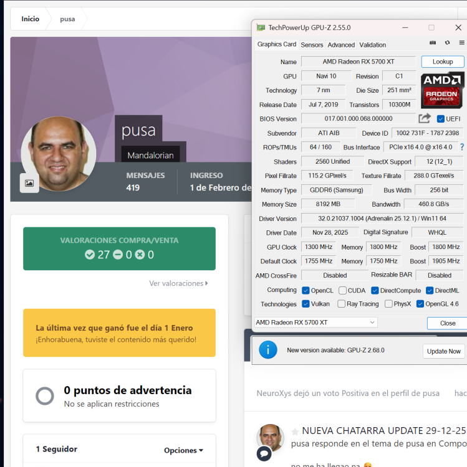467x467 pixels.
Task: Click the 'La última vez que ganó' banner
Action: click(119, 333)
